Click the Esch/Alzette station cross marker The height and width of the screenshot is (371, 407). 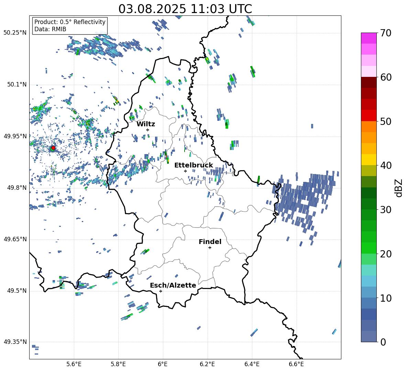[161, 291]
